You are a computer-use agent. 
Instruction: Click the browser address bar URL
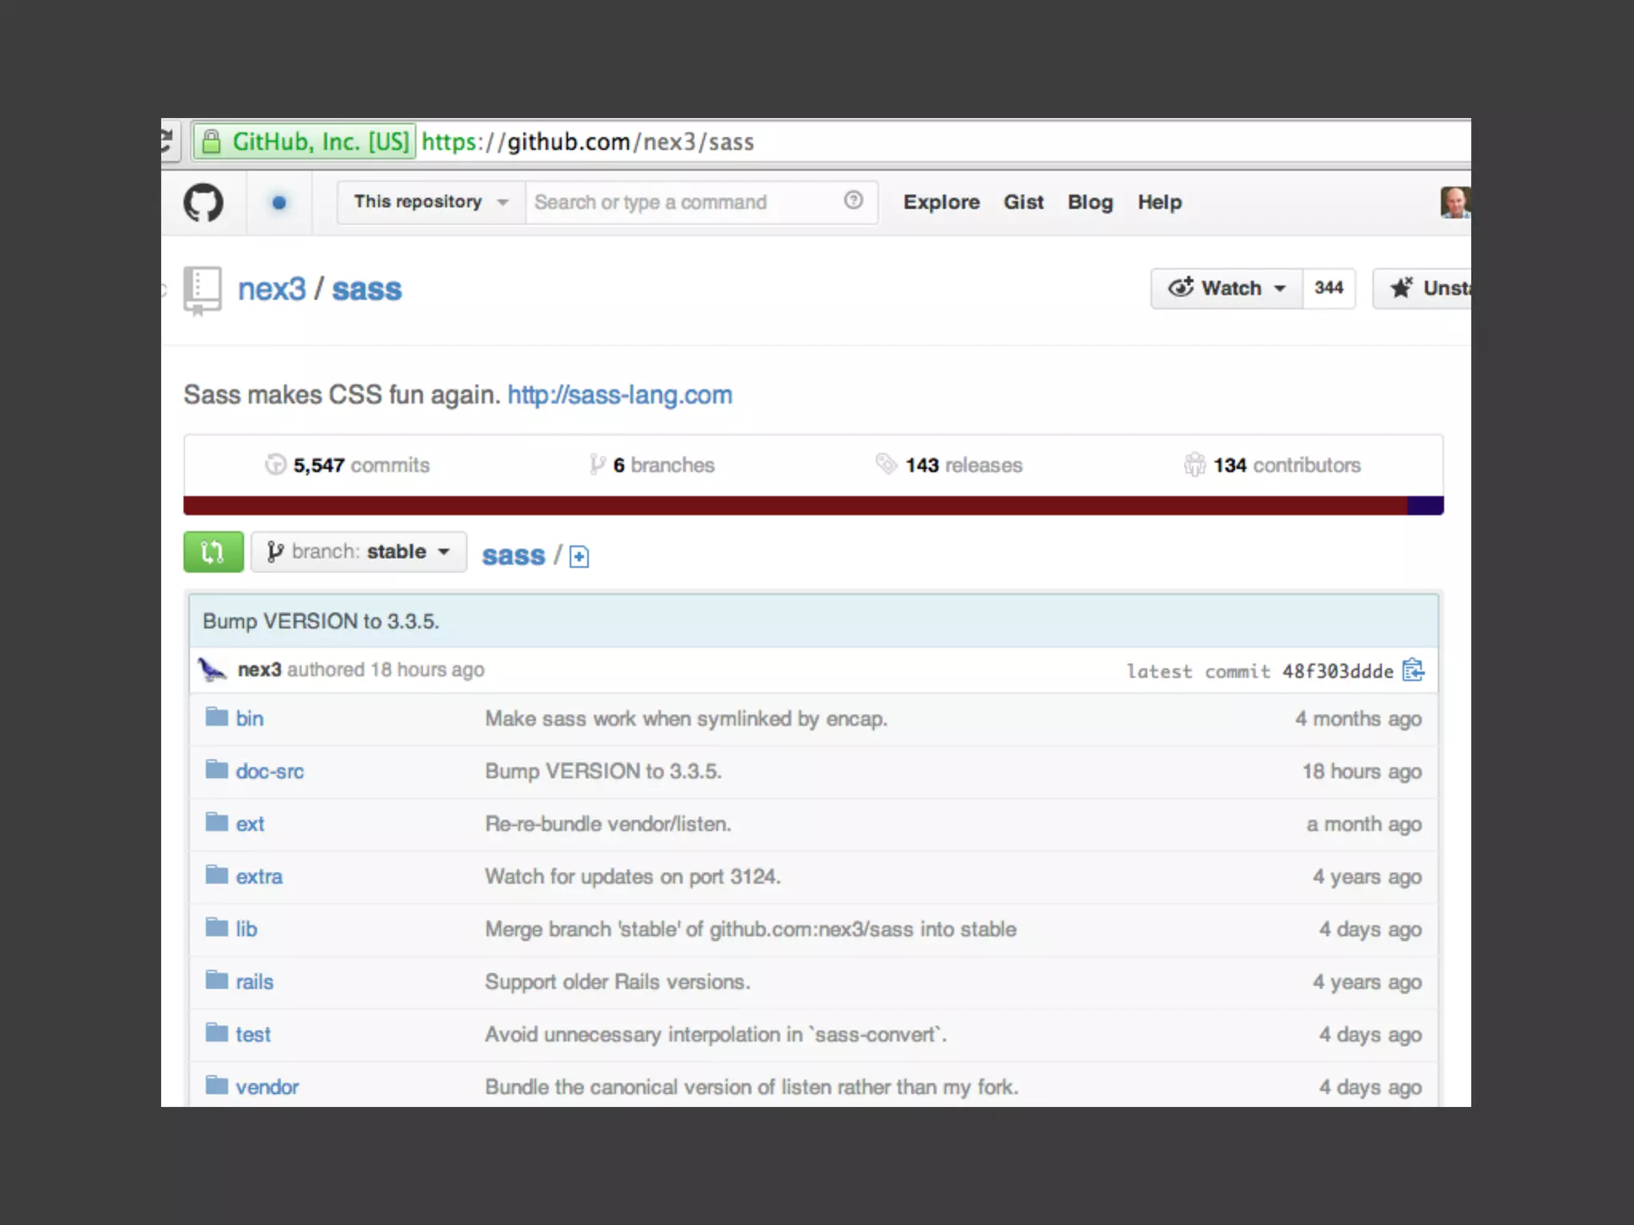pyautogui.click(x=588, y=142)
